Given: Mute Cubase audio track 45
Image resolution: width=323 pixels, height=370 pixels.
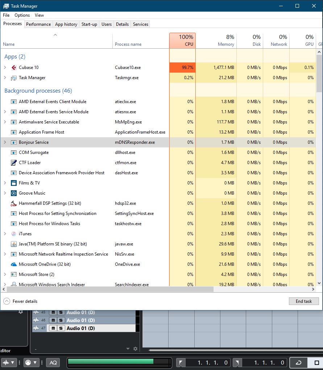Looking at the screenshot, I should [x=53, y=312].
